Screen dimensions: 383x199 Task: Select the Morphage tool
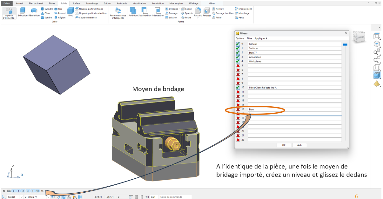(x=242, y=13)
